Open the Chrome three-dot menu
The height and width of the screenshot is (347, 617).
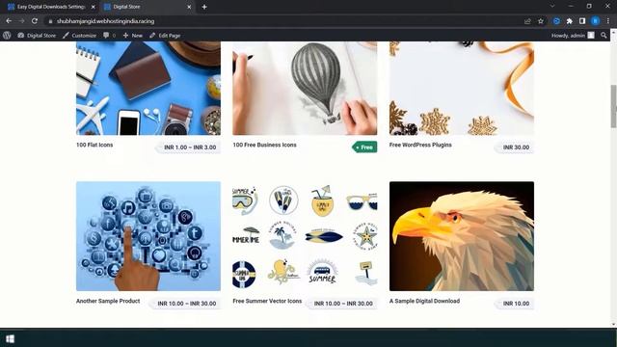pos(608,21)
